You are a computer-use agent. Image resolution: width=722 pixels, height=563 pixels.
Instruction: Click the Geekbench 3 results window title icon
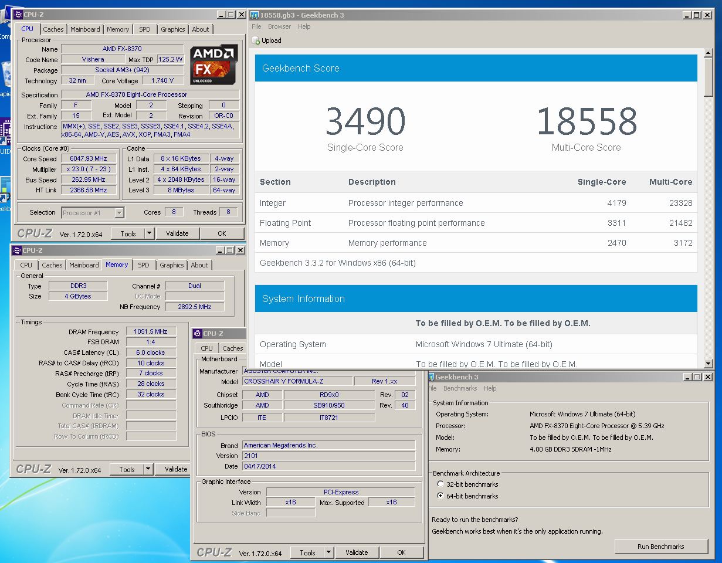coord(255,15)
